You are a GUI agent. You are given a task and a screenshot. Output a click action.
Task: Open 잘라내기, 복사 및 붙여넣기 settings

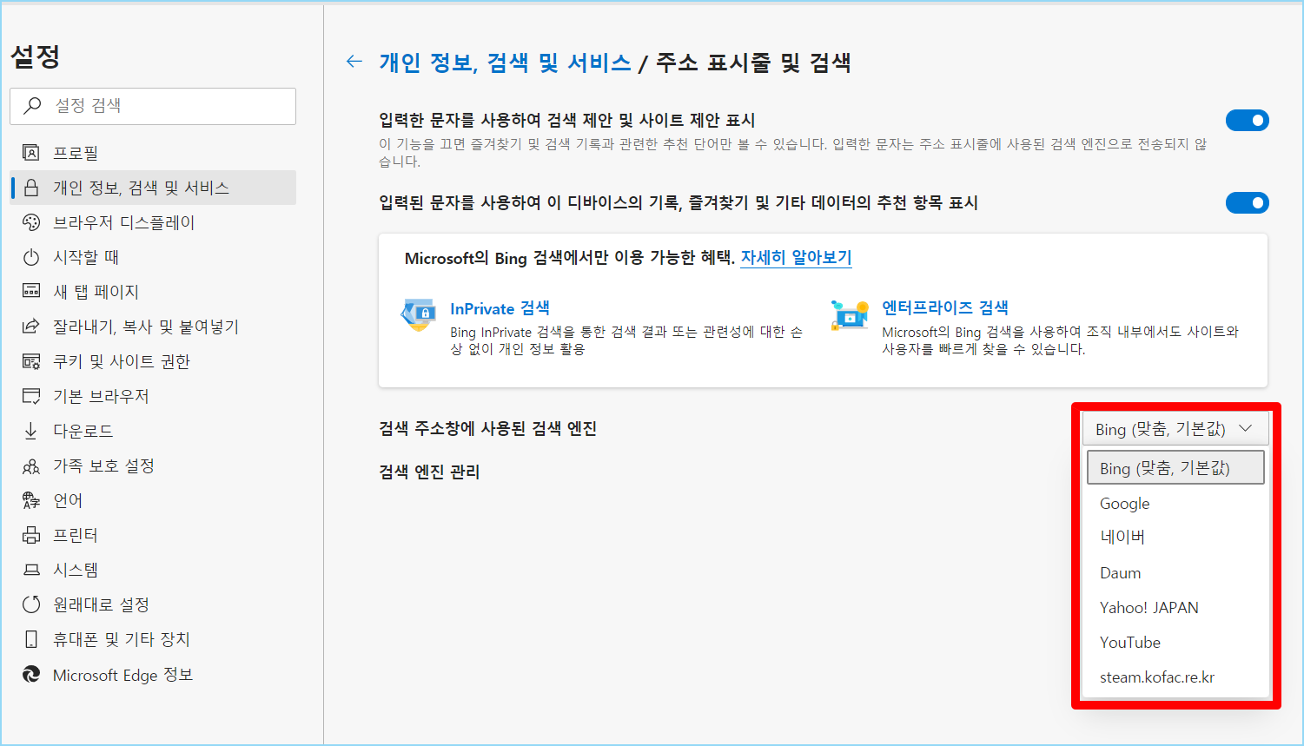pos(153,327)
